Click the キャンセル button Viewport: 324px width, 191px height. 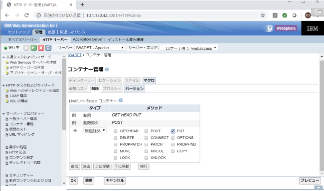click(115, 181)
